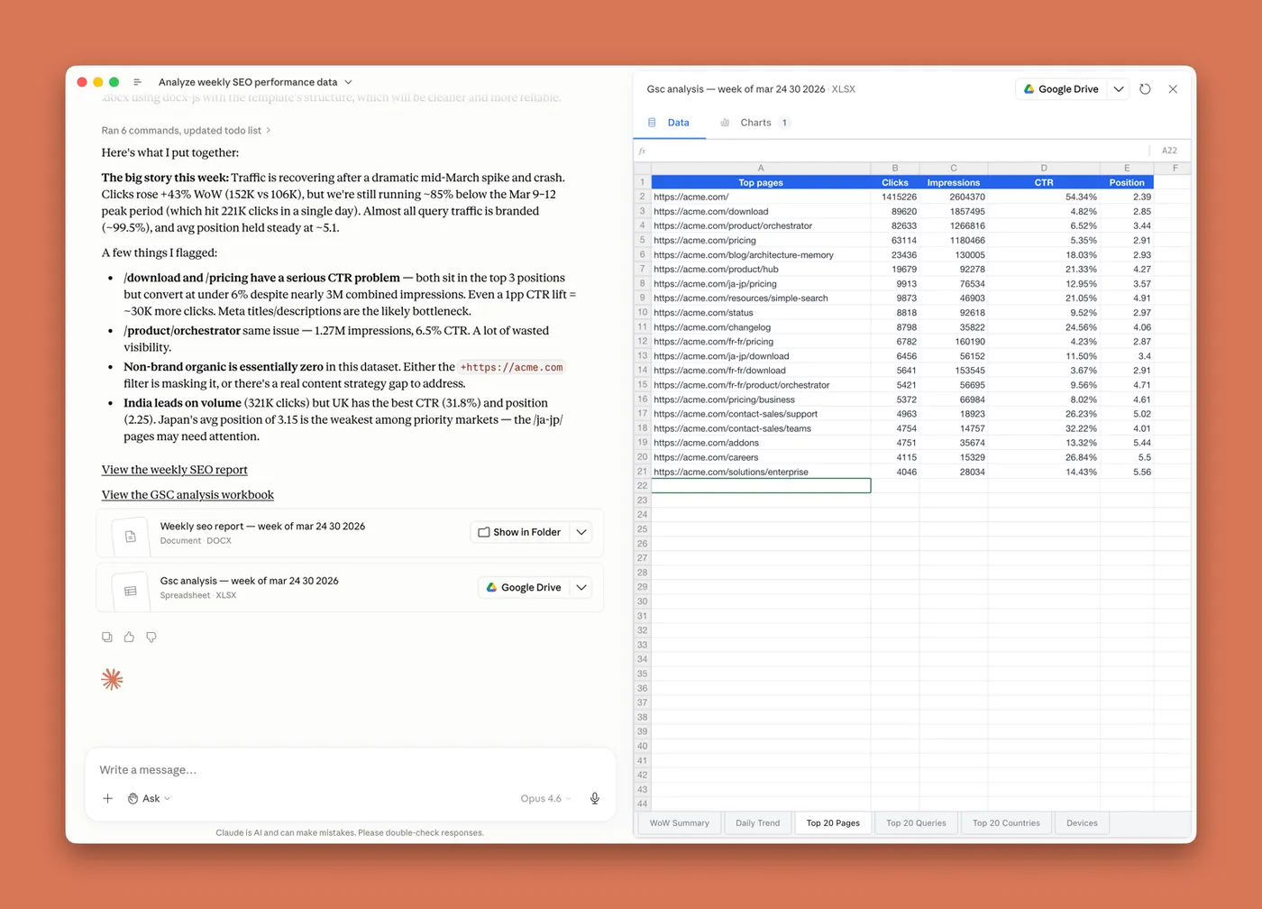1262x909 pixels.
Task: Open the Ask mode selector
Action: pos(149,798)
